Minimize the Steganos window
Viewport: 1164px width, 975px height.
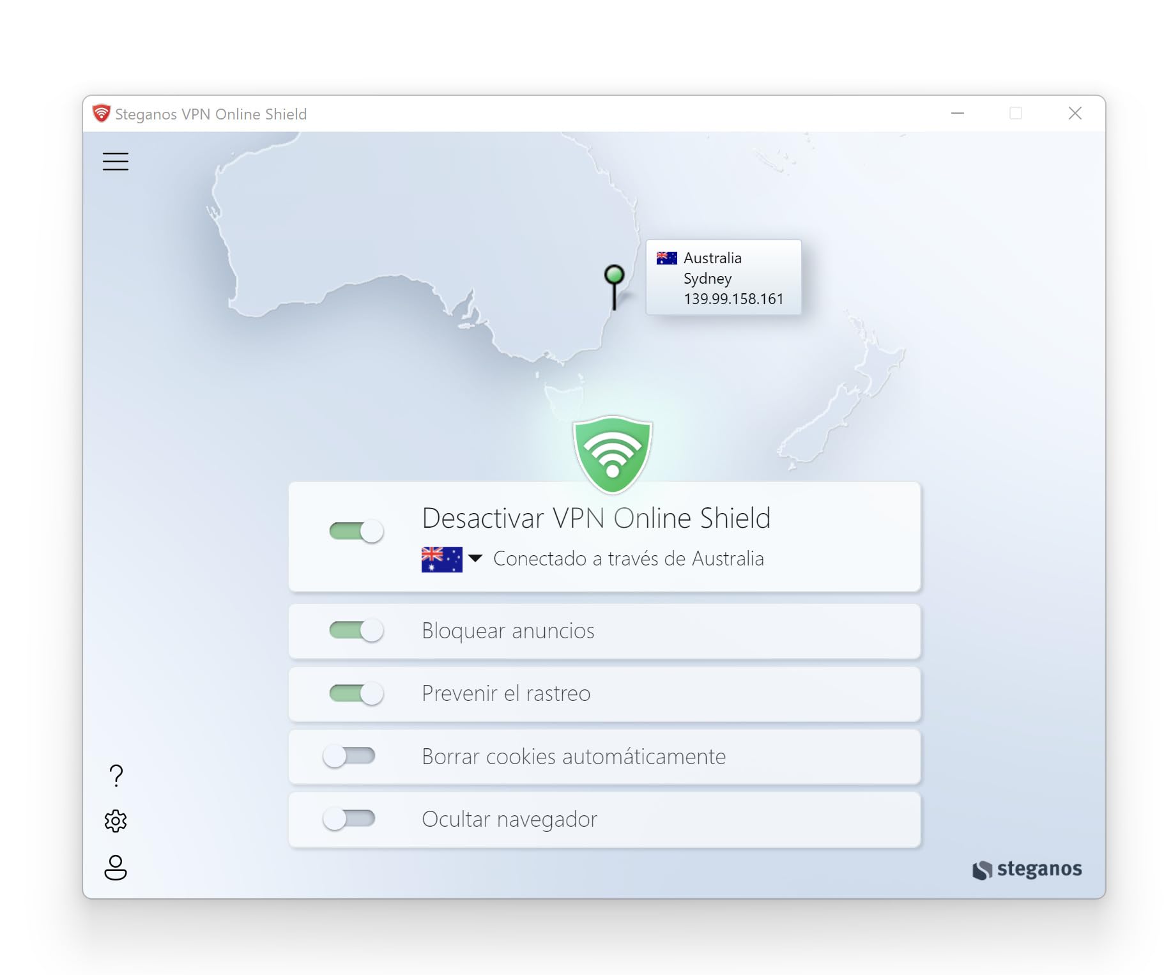(957, 114)
